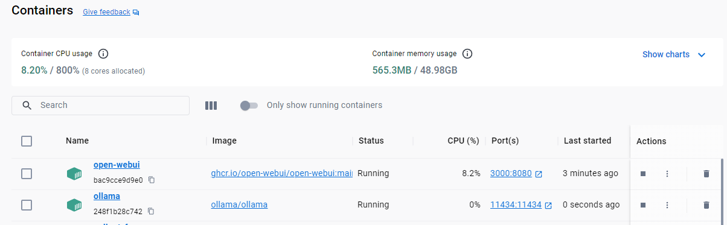The width and height of the screenshot is (727, 225).
Task: Open more actions for open-webui
Action: click(667, 174)
